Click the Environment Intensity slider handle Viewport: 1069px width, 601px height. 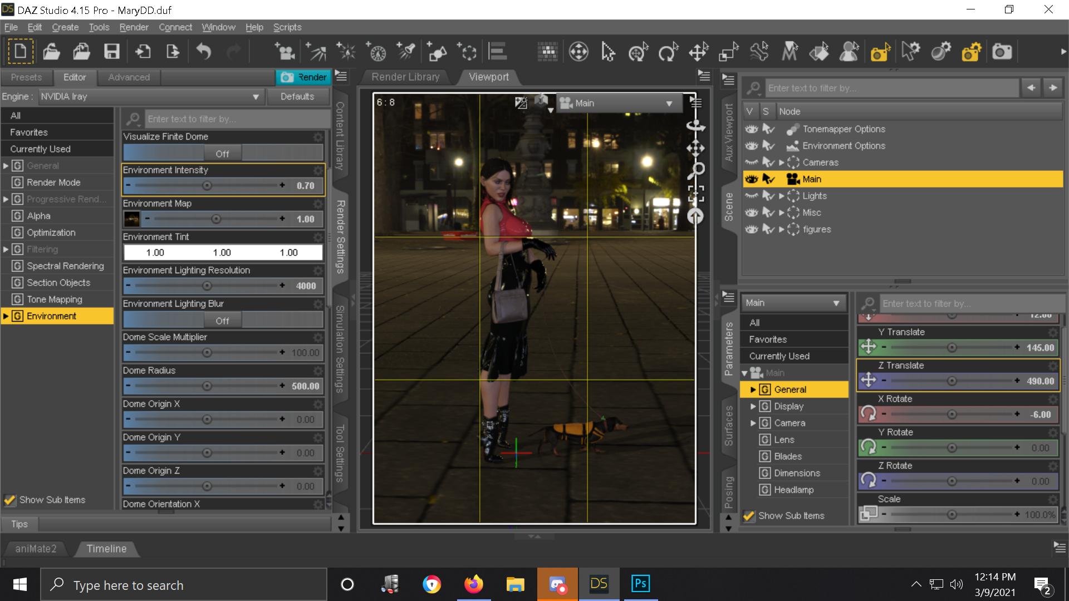tap(207, 185)
